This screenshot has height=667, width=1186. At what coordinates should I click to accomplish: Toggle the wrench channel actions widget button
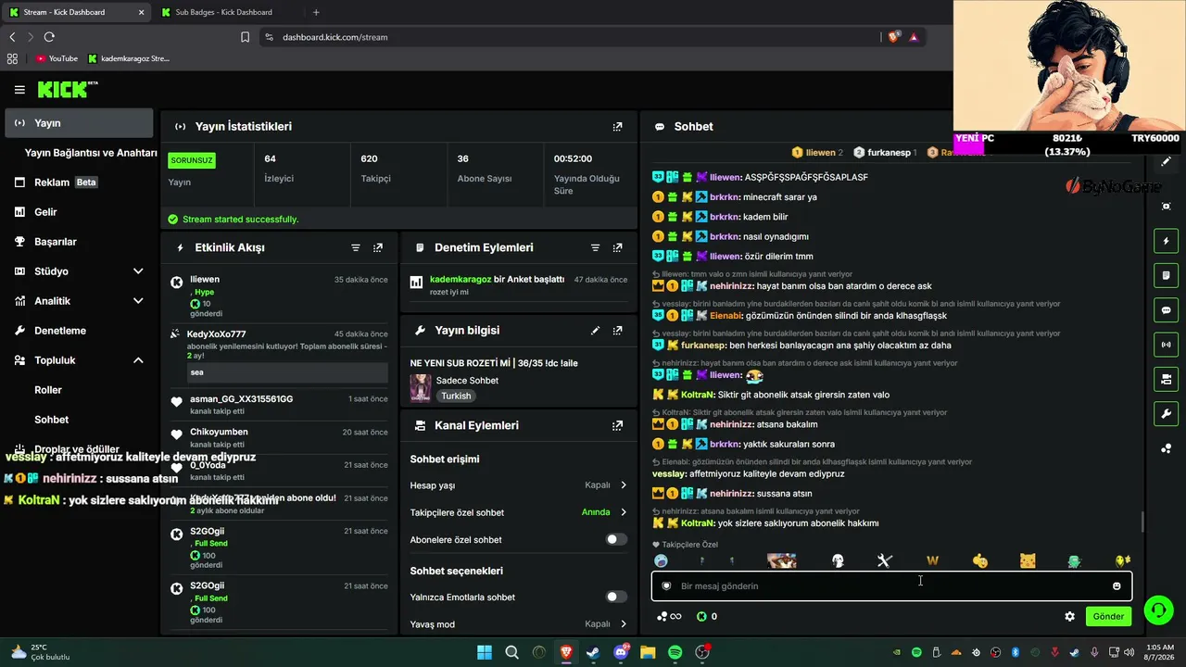1166,413
